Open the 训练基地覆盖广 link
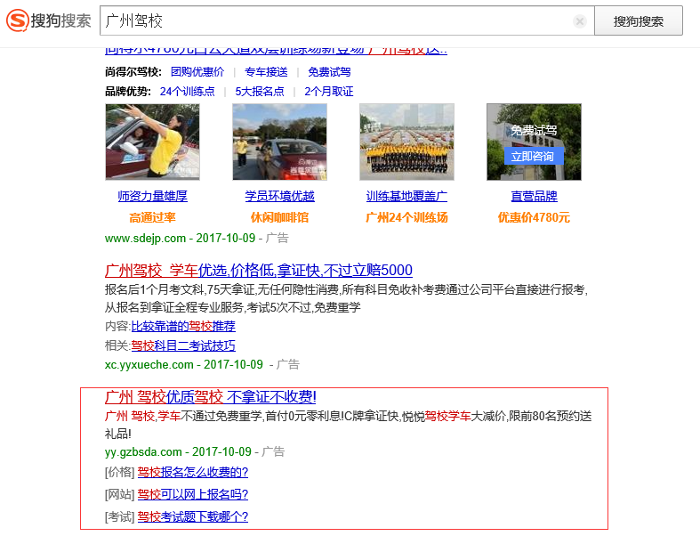Image resolution: width=700 pixels, height=536 pixels. click(x=406, y=196)
